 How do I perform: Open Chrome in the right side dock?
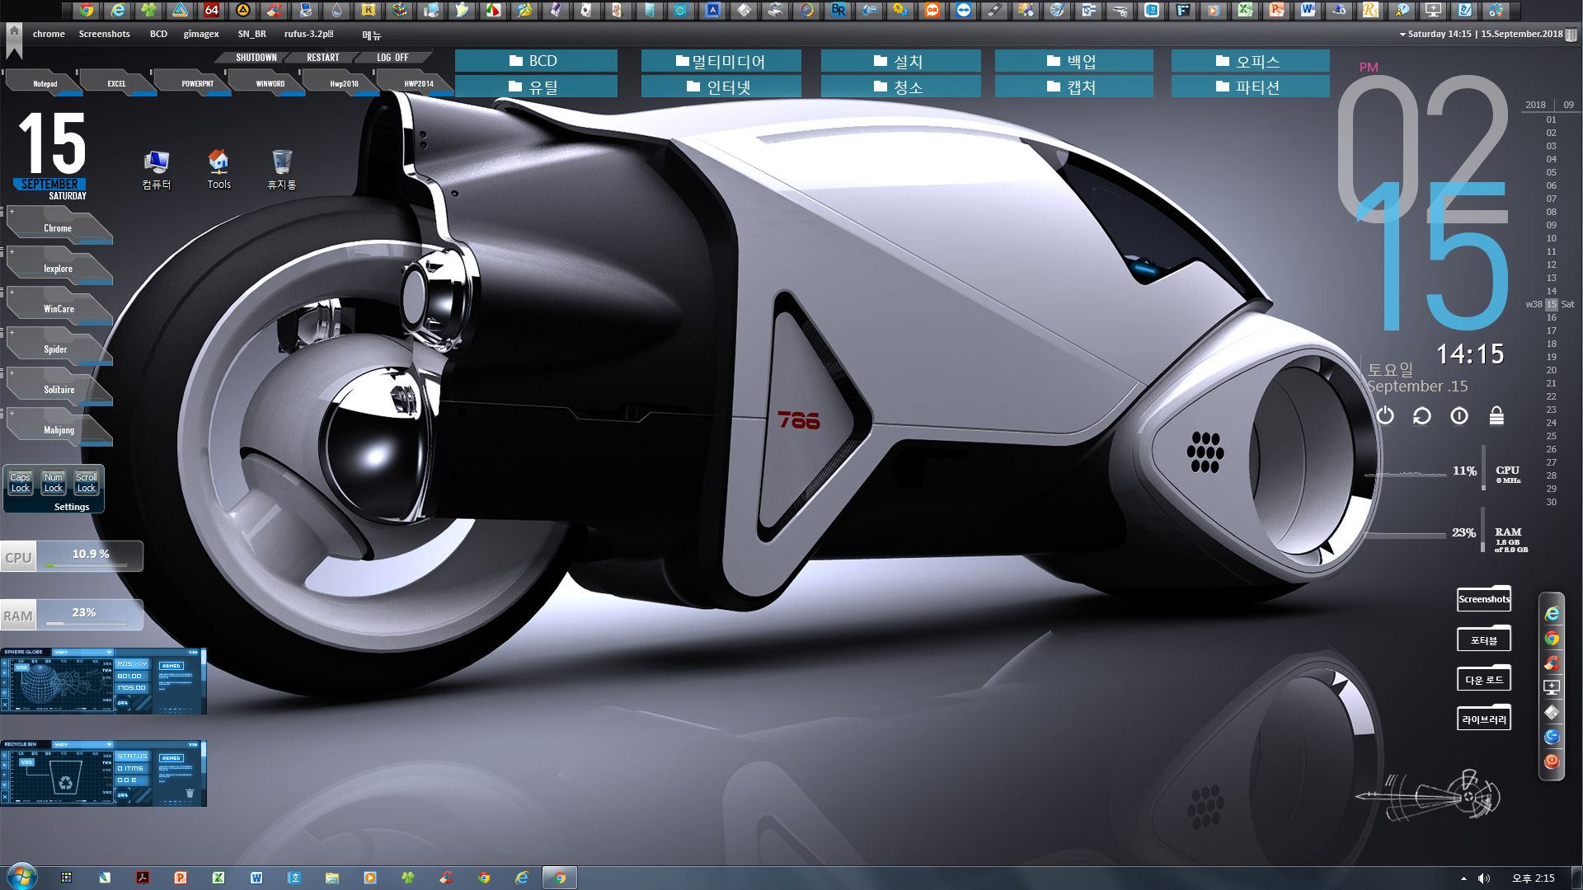[1552, 639]
